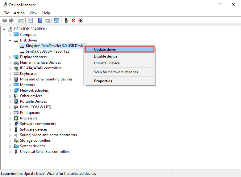Screen dimensions: 241x177
Task: Open the File menu
Action: (6, 13)
